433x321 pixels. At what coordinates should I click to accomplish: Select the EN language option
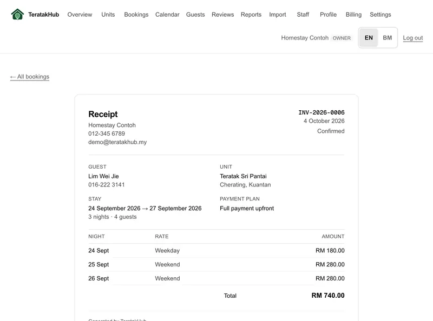point(369,38)
